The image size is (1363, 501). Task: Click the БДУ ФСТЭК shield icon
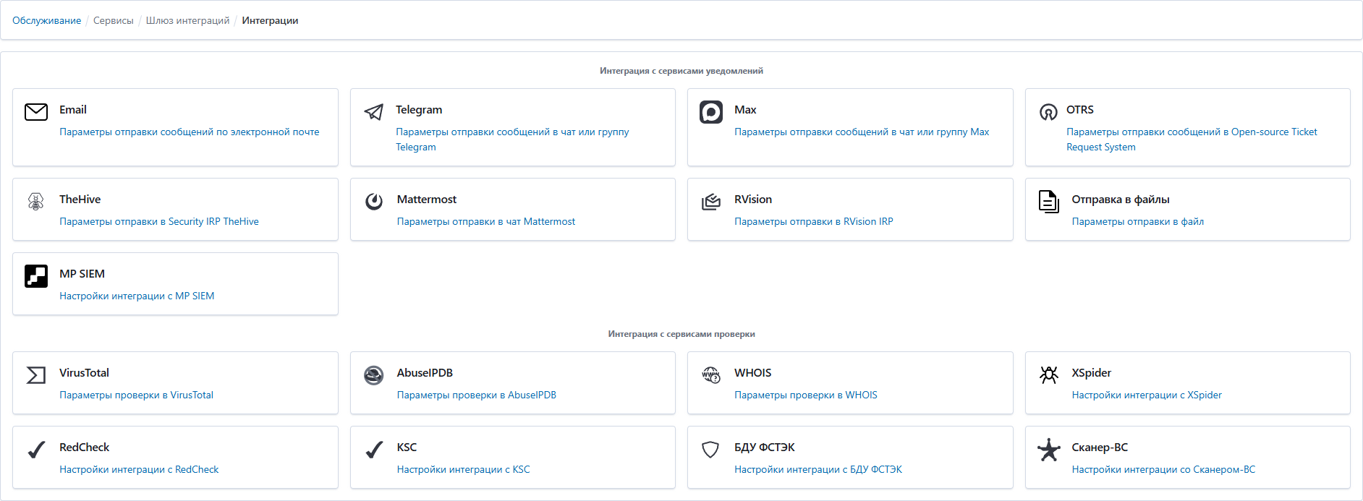coord(710,450)
